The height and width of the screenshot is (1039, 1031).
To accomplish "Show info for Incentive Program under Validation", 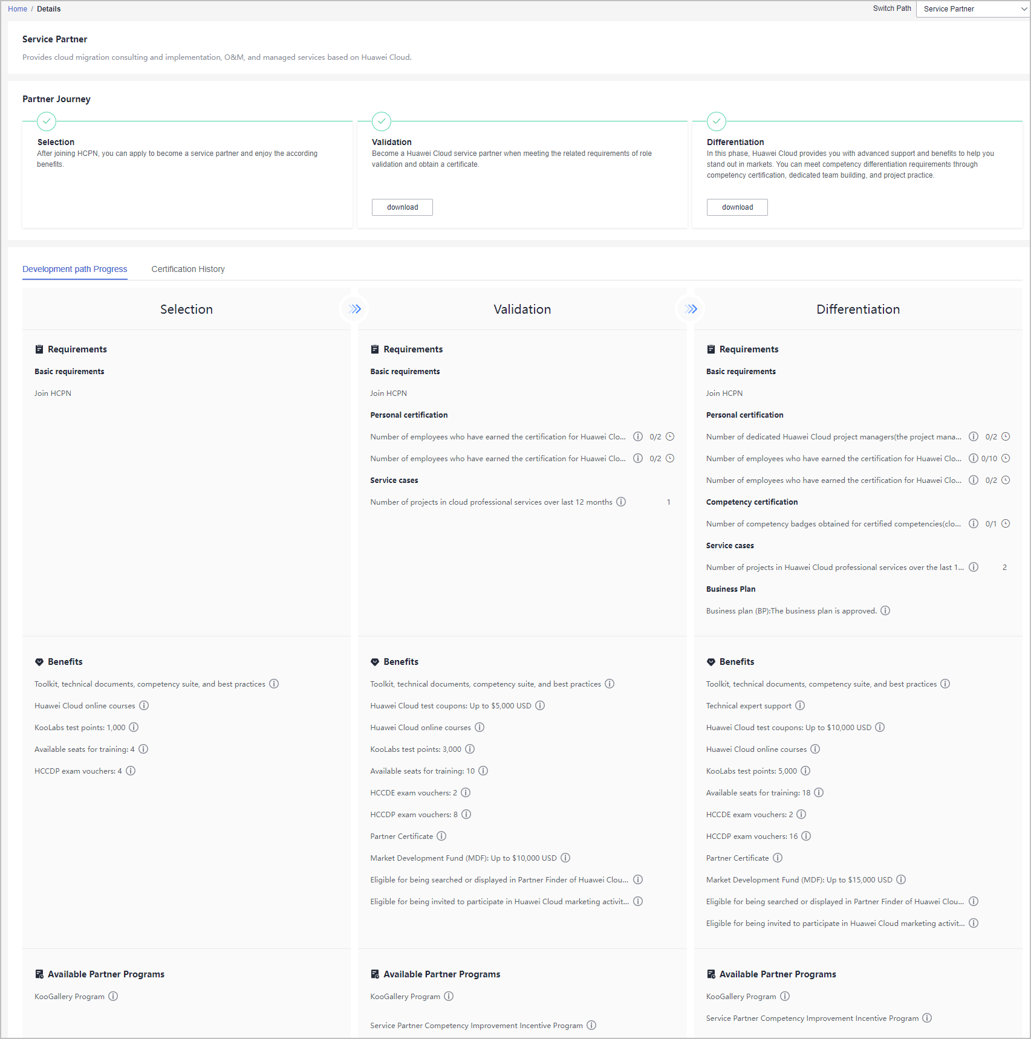I will coord(591,1025).
